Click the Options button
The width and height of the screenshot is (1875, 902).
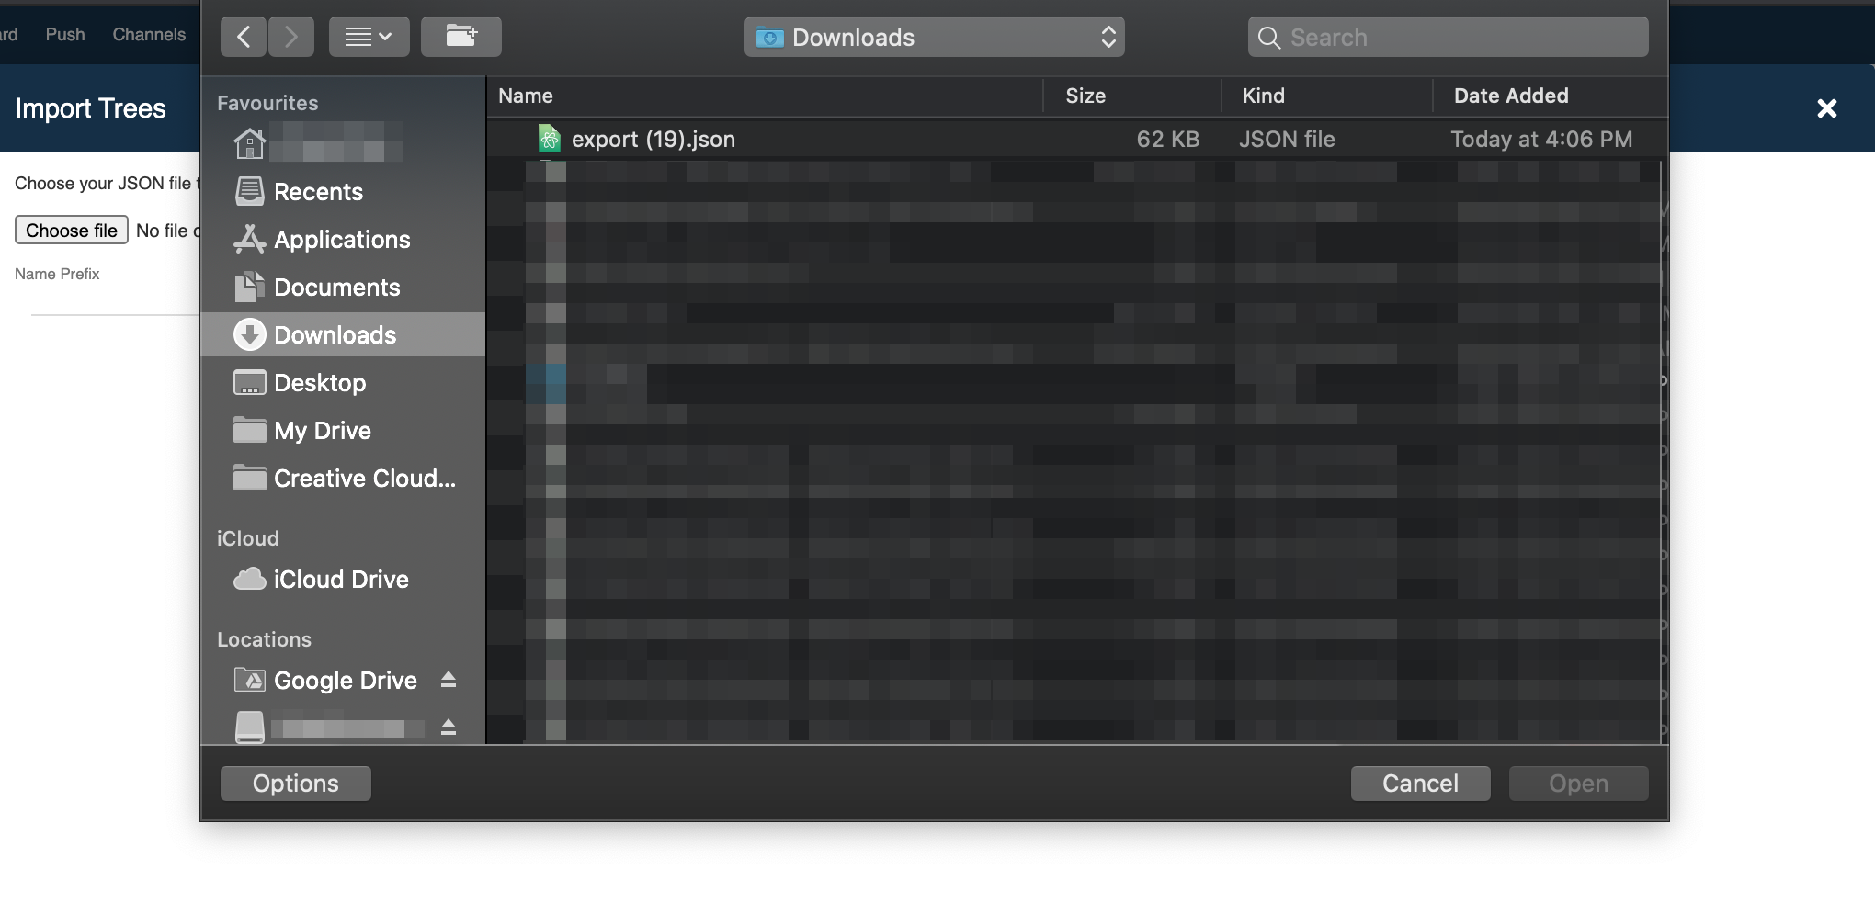[295, 783]
